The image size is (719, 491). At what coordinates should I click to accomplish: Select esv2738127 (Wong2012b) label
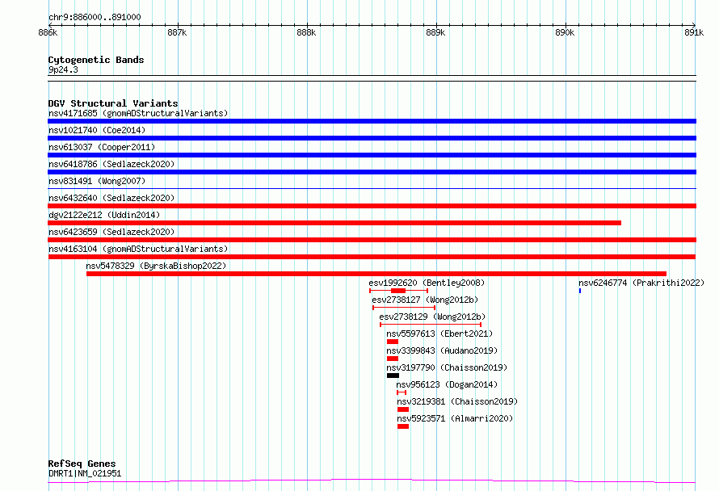click(x=425, y=300)
